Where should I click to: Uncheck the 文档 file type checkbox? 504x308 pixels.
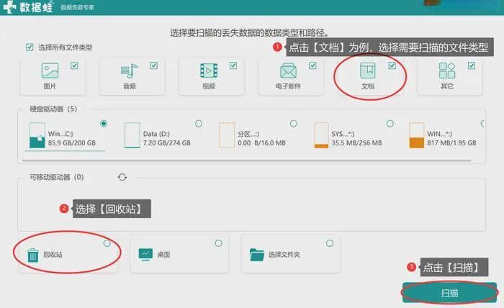pyautogui.click(x=392, y=65)
